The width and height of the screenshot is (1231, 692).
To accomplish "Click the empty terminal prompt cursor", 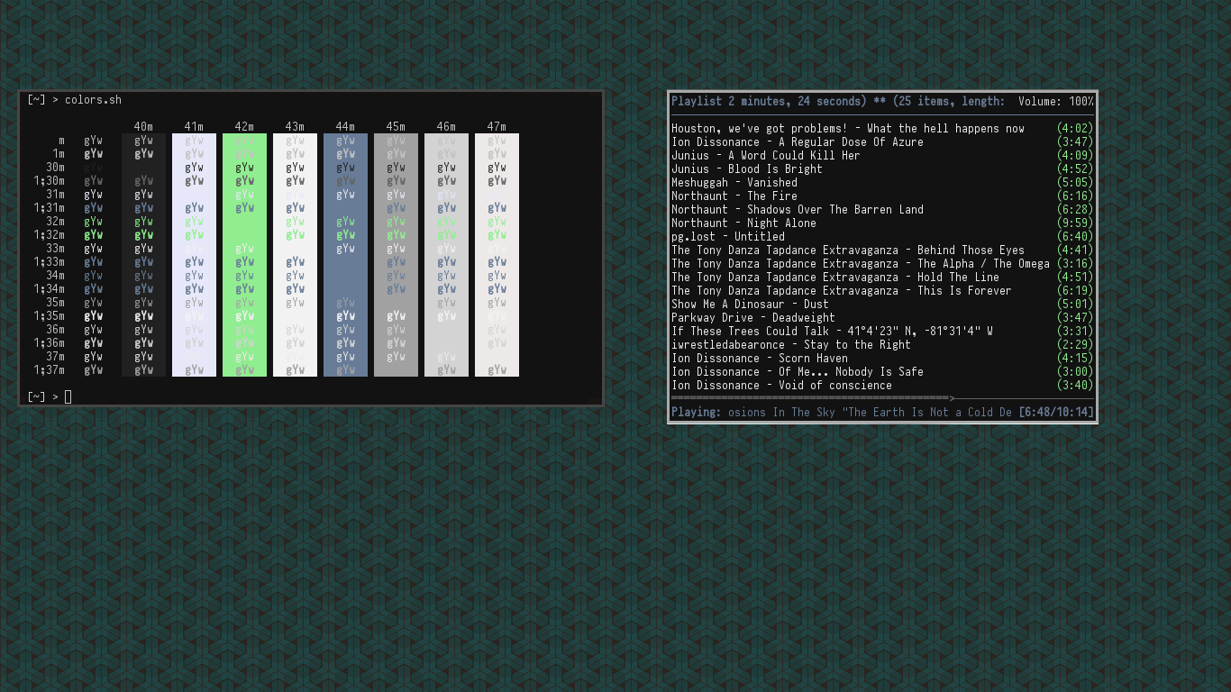I will (68, 397).
